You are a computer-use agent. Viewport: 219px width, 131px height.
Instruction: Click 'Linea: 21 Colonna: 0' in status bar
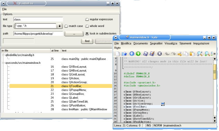pos(128,125)
